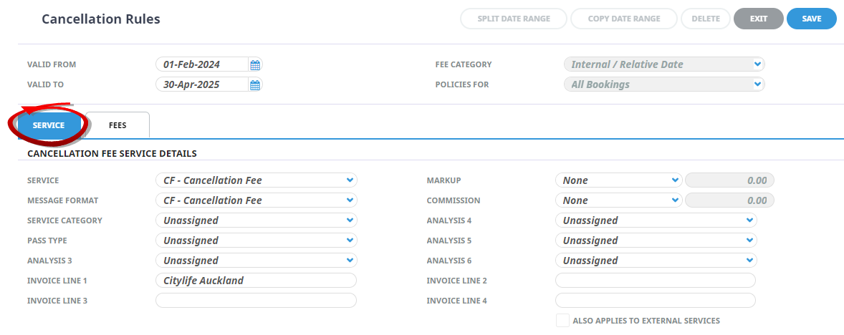
Task: Click the Markup amount value field
Action: pos(729,180)
